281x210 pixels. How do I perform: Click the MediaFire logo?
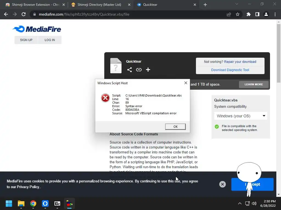pos(37,29)
